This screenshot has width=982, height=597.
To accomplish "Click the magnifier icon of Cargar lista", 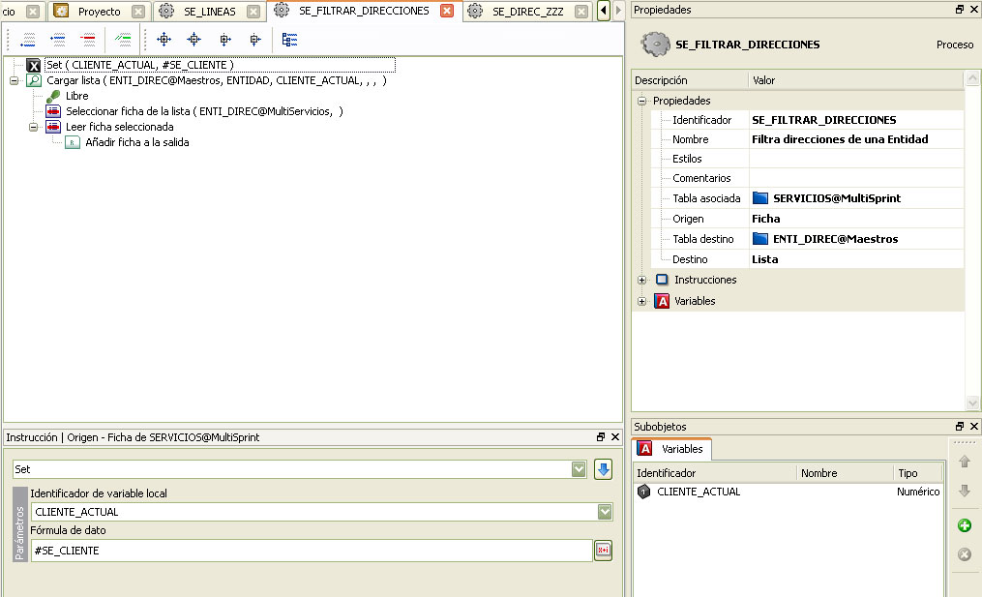I will click(x=34, y=80).
